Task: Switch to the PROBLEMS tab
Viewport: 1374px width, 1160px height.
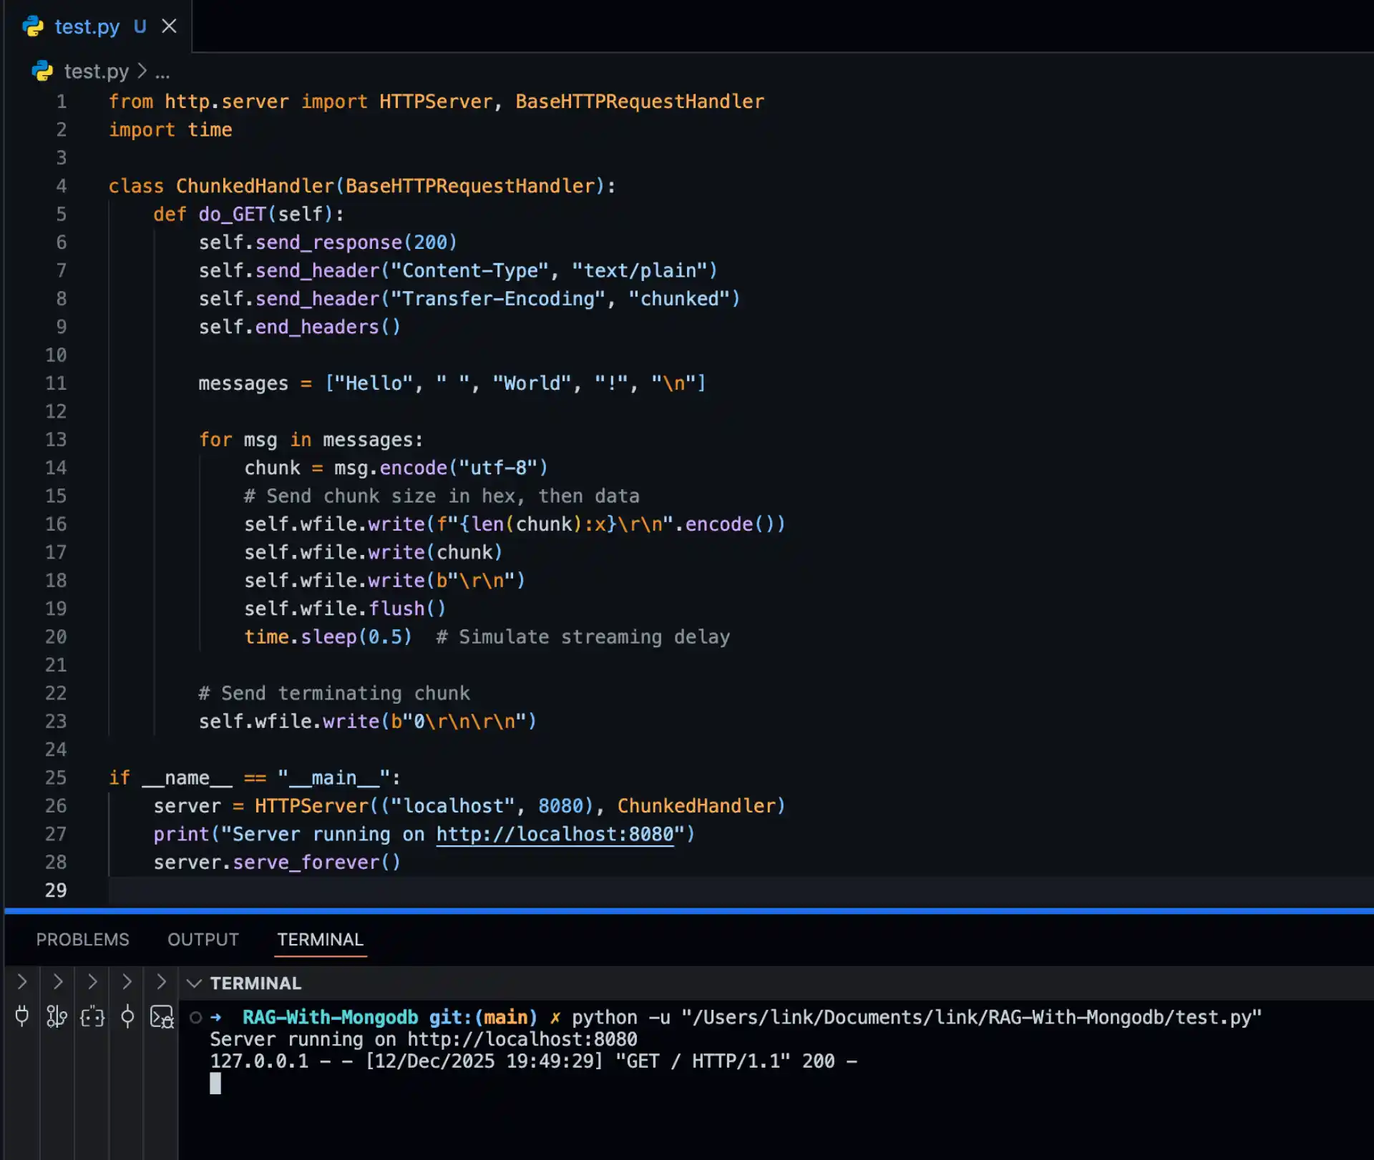Action: click(83, 940)
